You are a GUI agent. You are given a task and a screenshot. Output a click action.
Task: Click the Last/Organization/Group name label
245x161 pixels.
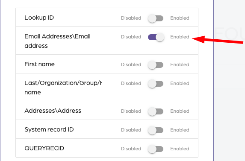pyautogui.click(x=63, y=88)
